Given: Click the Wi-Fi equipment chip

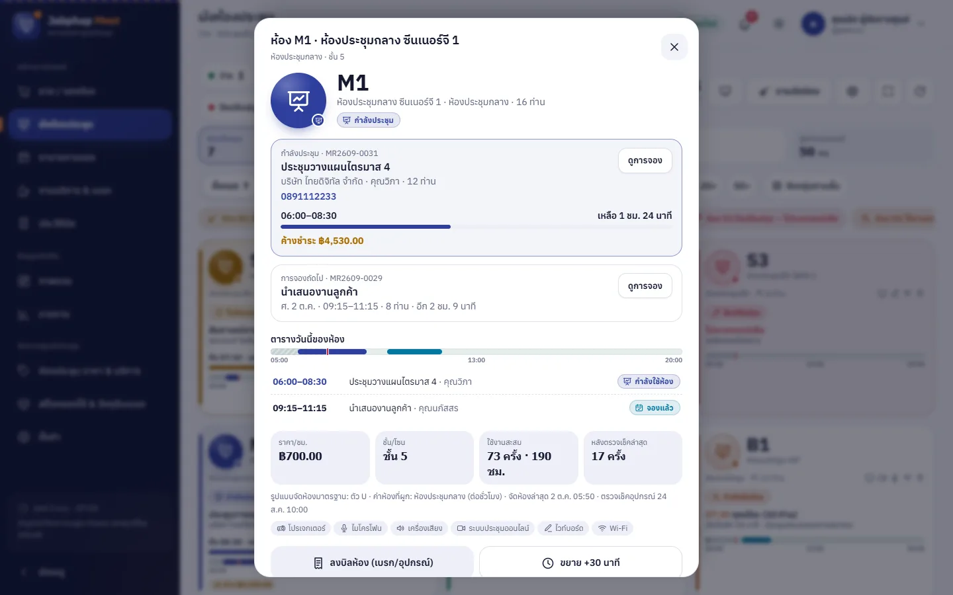Looking at the screenshot, I should tap(613, 528).
